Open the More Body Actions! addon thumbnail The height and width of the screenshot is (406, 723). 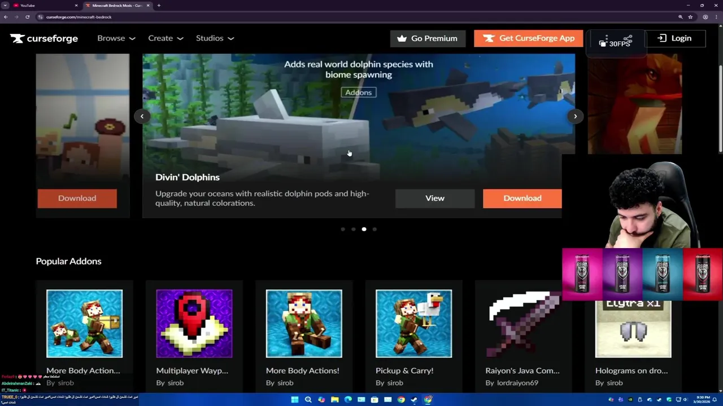pos(304,324)
